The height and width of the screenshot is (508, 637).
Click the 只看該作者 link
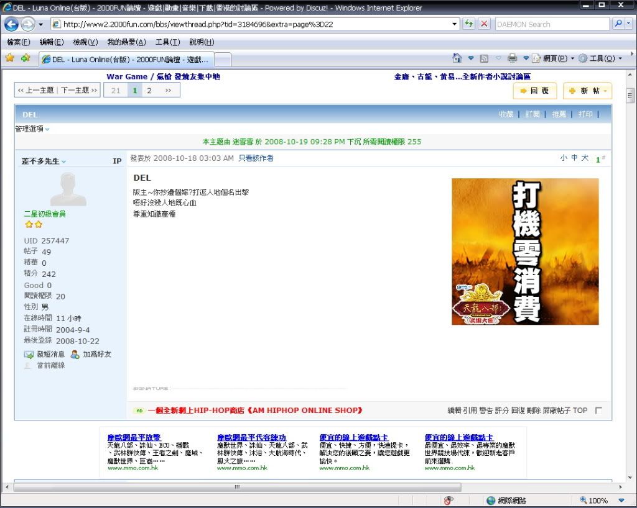click(256, 158)
